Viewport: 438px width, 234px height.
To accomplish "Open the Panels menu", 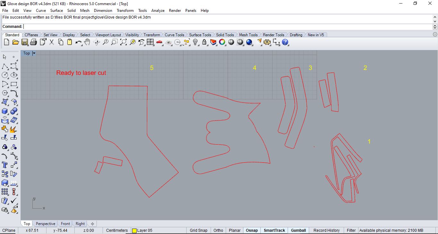I will coord(191,11).
